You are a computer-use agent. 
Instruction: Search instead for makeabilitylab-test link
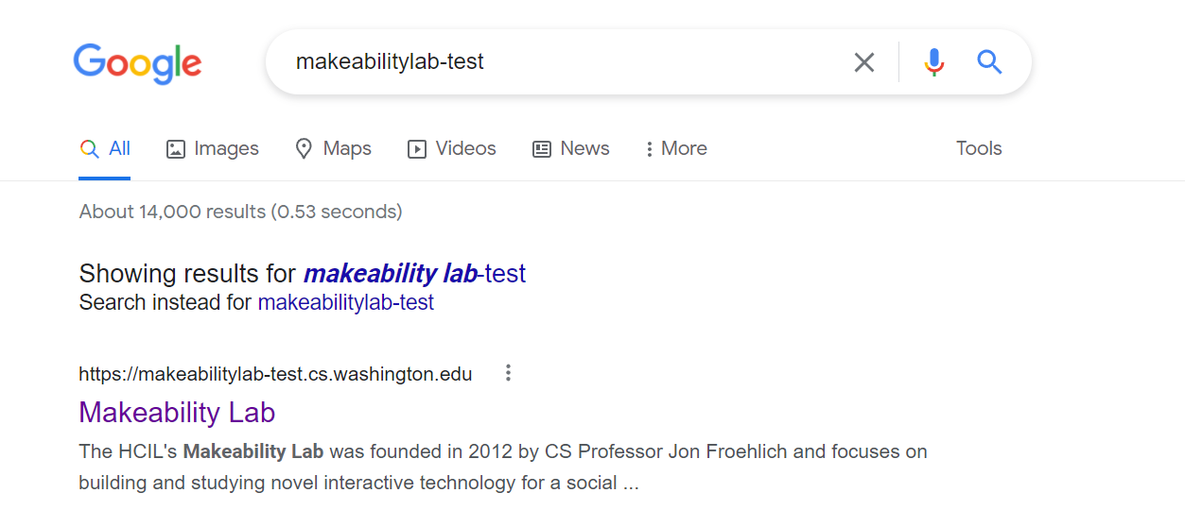pyautogui.click(x=345, y=302)
